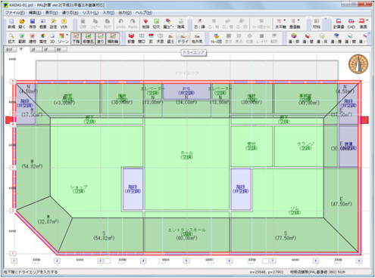Image resolution: width=375 pixels, height=278 pixels.
Task: Click the 選:部 room selection icon
Action: pos(294,39)
